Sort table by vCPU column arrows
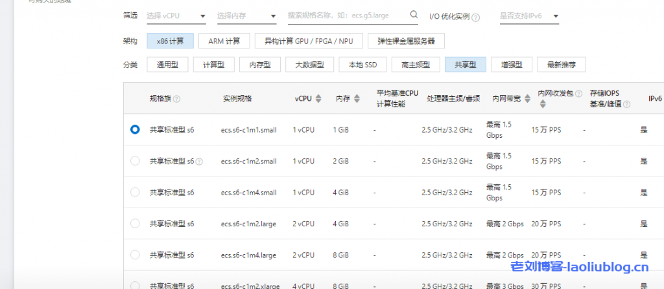 tap(318, 99)
